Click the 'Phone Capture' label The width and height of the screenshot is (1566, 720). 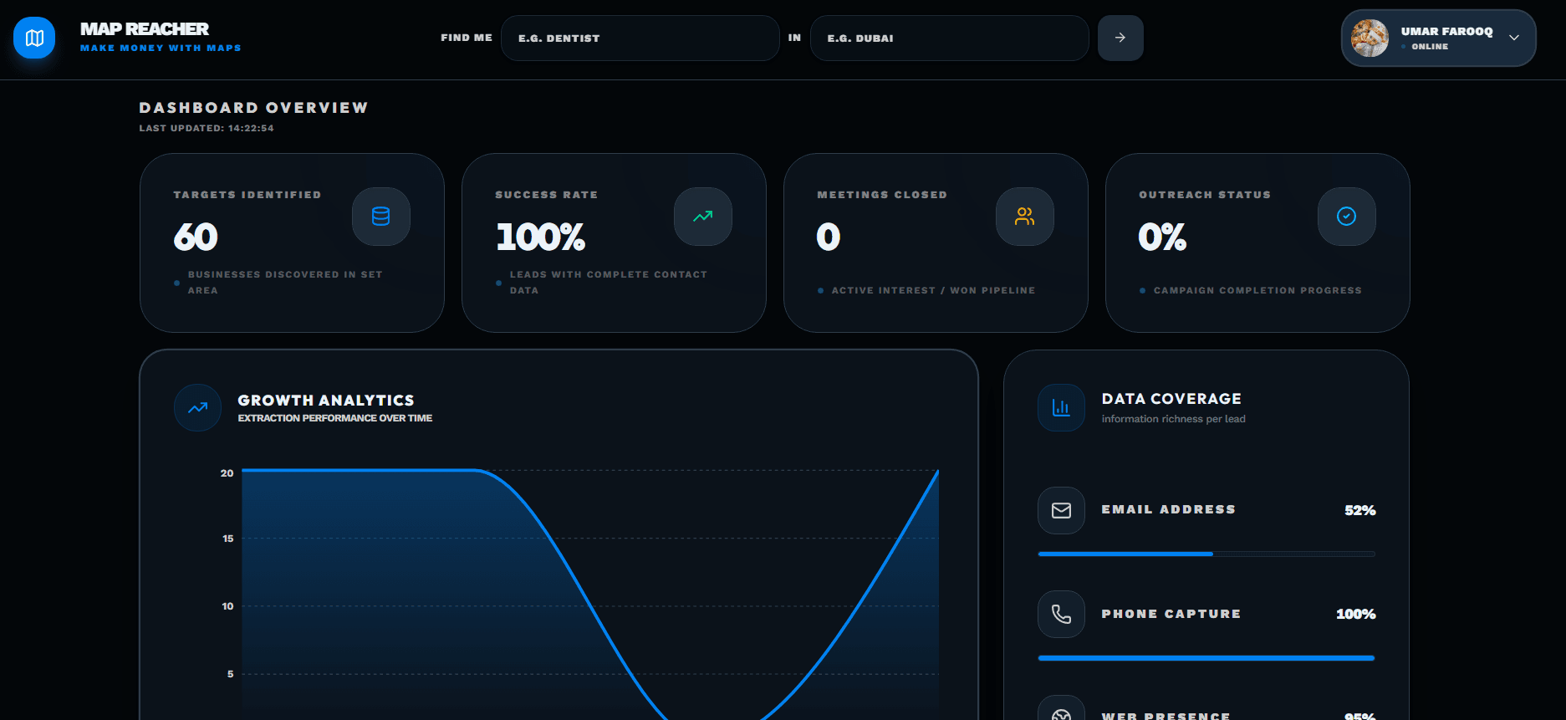tap(1171, 614)
